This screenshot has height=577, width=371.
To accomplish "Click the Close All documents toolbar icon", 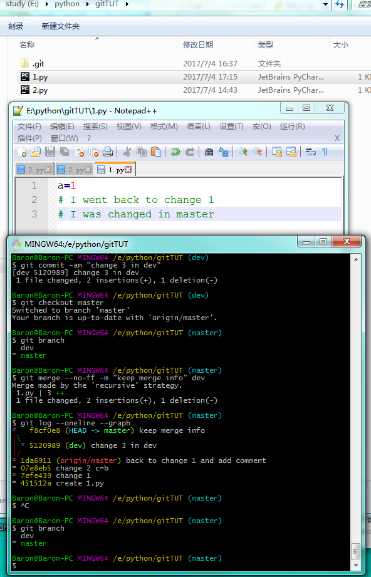I will [93, 152].
